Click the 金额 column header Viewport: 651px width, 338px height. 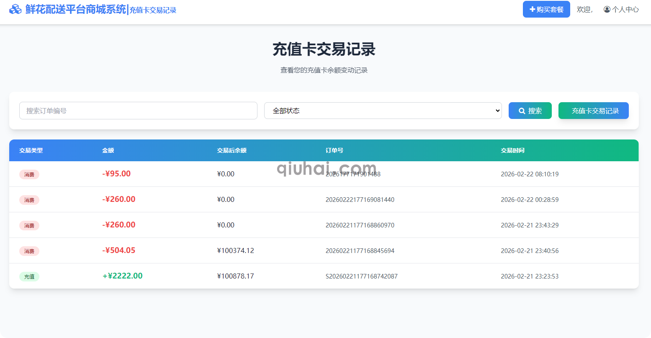(108, 150)
